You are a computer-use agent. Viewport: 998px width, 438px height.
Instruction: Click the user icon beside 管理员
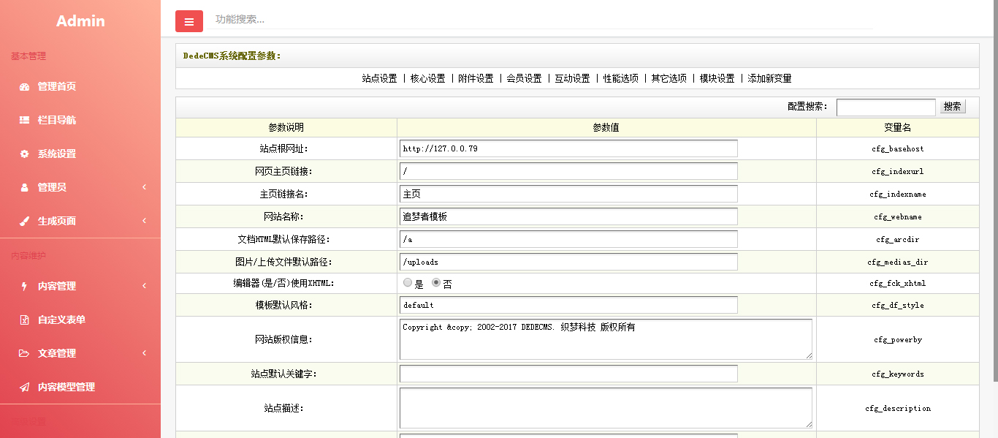[x=24, y=187]
